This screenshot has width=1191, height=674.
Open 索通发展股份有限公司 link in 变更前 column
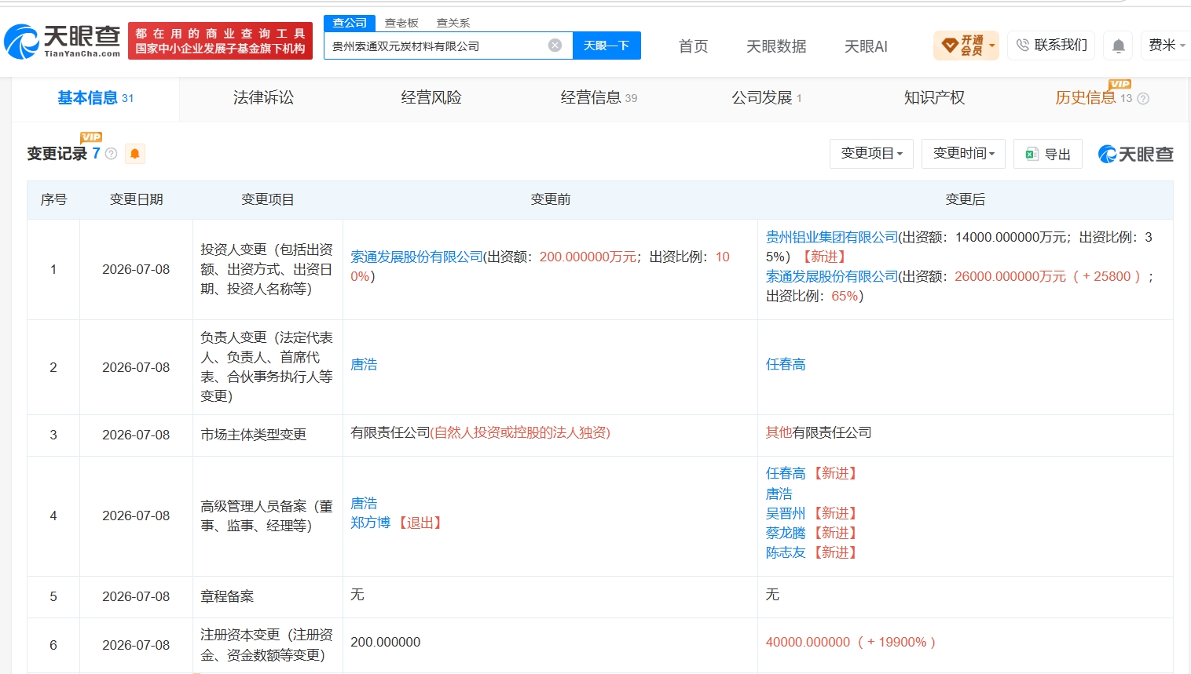pyautogui.click(x=416, y=257)
